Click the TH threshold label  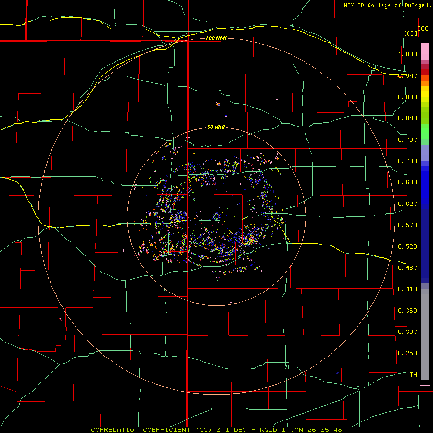pyautogui.click(x=413, y=375)
